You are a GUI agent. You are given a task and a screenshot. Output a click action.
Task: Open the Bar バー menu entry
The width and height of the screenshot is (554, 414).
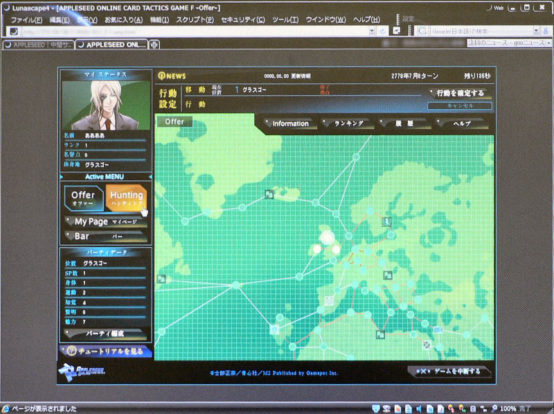pos(106,236)
